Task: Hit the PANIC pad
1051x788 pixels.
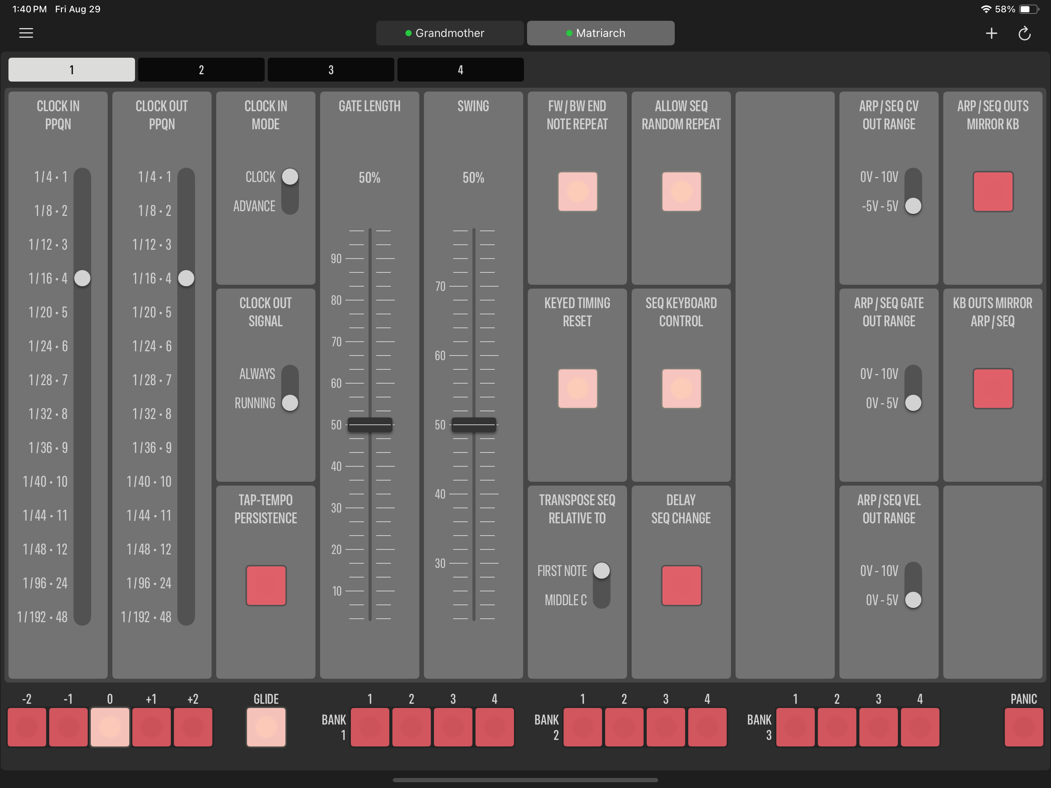Action: [x=1023, y=727]
